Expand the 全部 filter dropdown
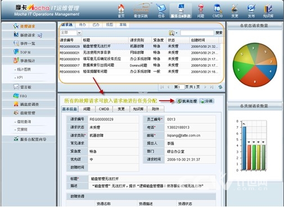The image size is (284, 207). (x=79, y=33)
